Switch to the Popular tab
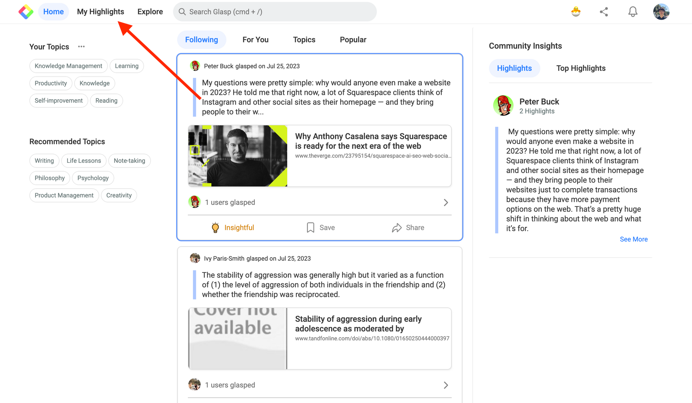This screenshot has width=692, height=403. [353, 40]
